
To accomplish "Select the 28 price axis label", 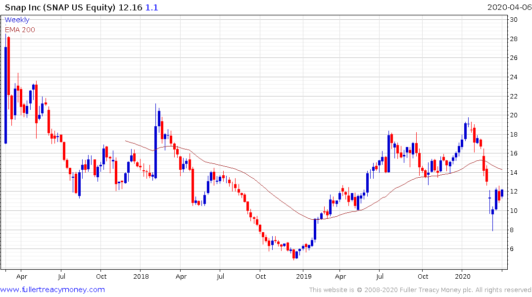I will click(514, 39).
